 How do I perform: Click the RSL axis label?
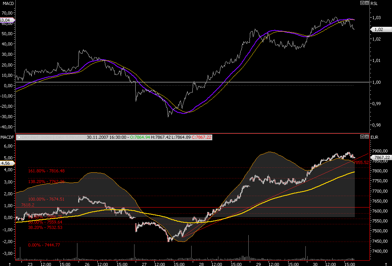pyautogui.click(x=374, y=3)
